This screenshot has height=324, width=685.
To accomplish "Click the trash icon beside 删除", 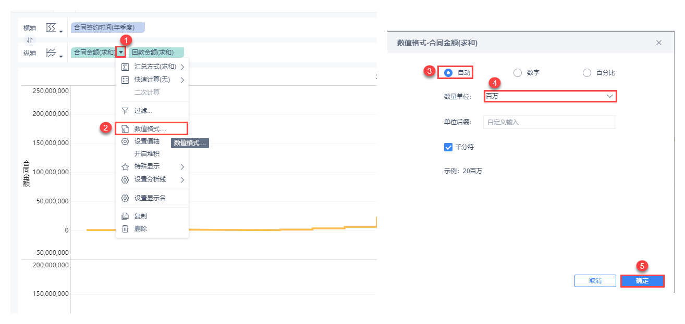I will [125, 229].
